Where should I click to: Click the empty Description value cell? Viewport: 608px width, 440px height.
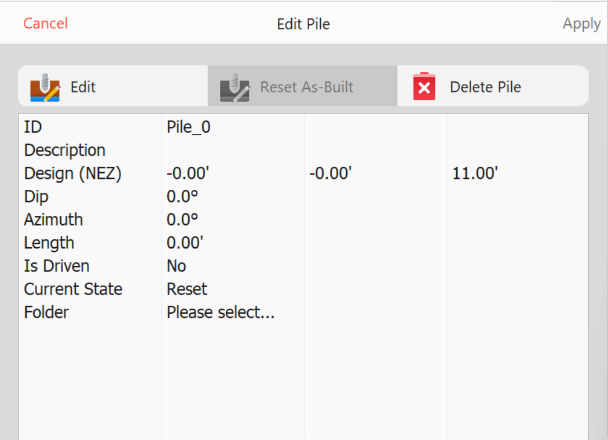[233, 150]
